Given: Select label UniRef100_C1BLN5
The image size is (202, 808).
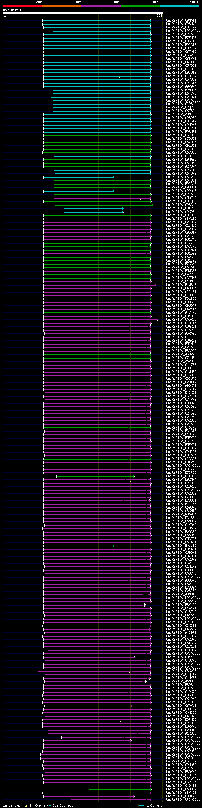Looking at the screenshot, I should pos(181,435).
